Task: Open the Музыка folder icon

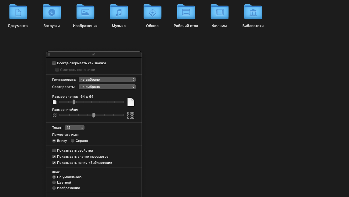Action: [119, 12]
